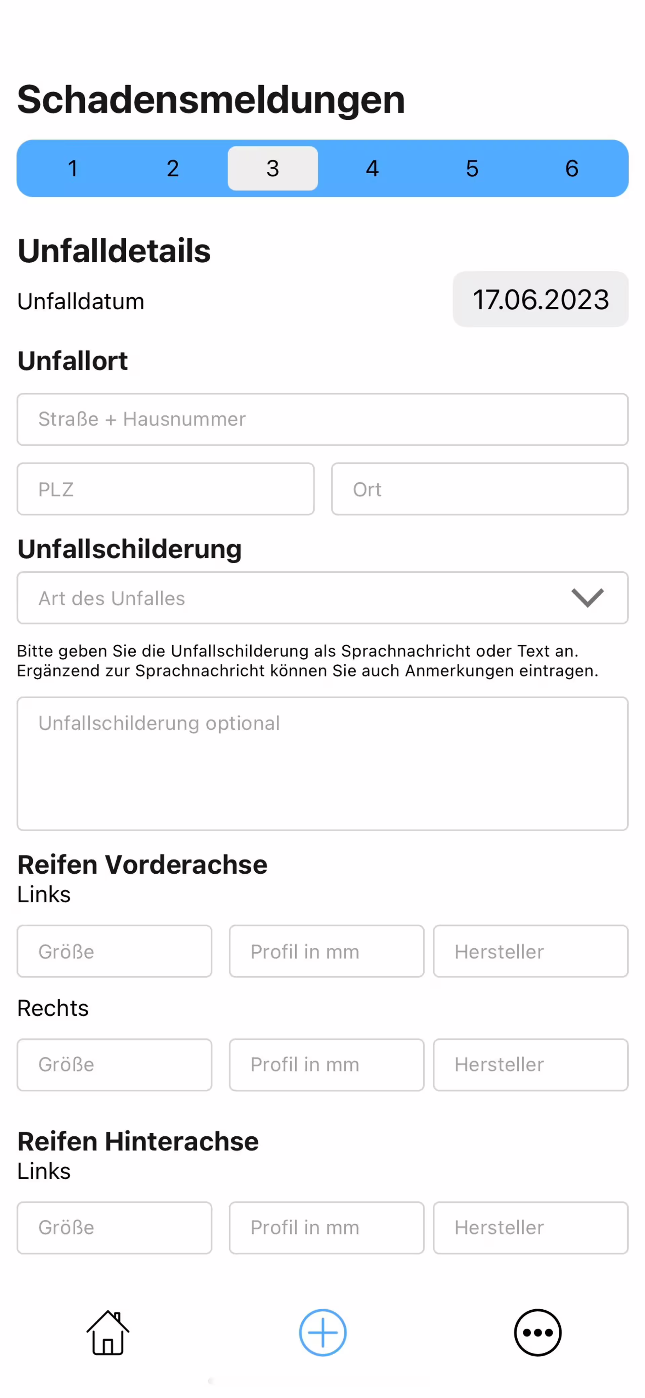
Task: Select front right Profil in mm field
Action: click(x=326, y=1065)
